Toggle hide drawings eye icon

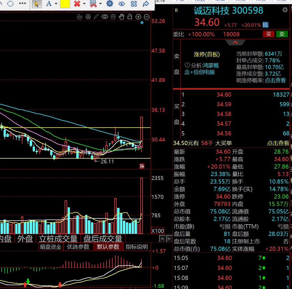click(122, 4)
